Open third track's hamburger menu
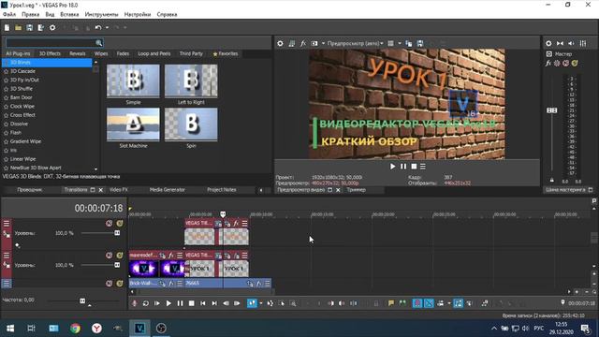 click(x=7, y=284)
